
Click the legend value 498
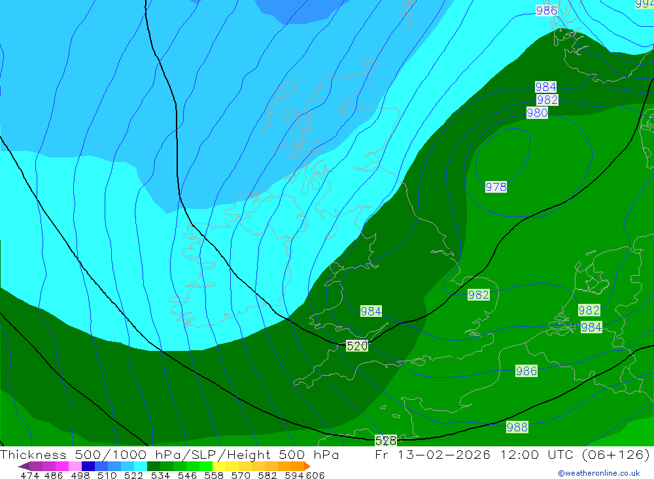[x=80, y=476]
